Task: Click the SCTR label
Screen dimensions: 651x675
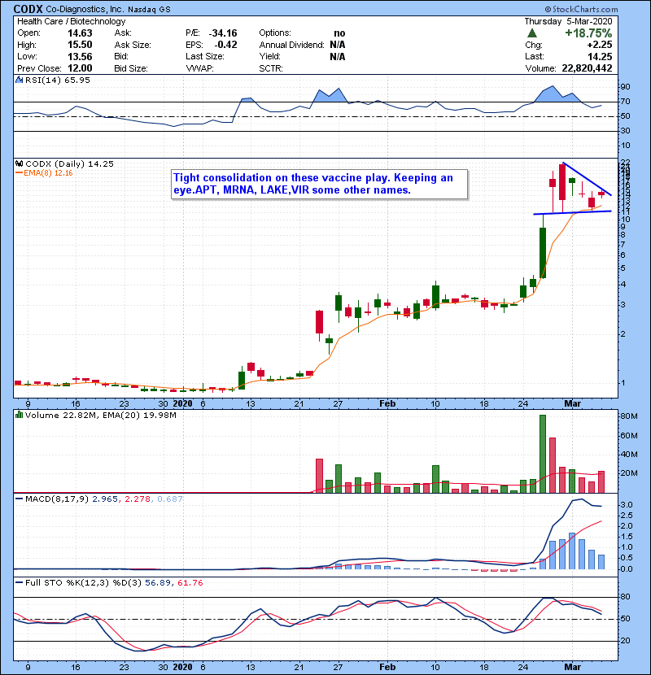Action: click(x=271, y=68)
